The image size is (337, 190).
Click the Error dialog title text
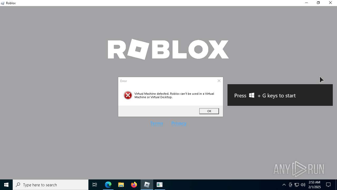[x=123, y=81]
